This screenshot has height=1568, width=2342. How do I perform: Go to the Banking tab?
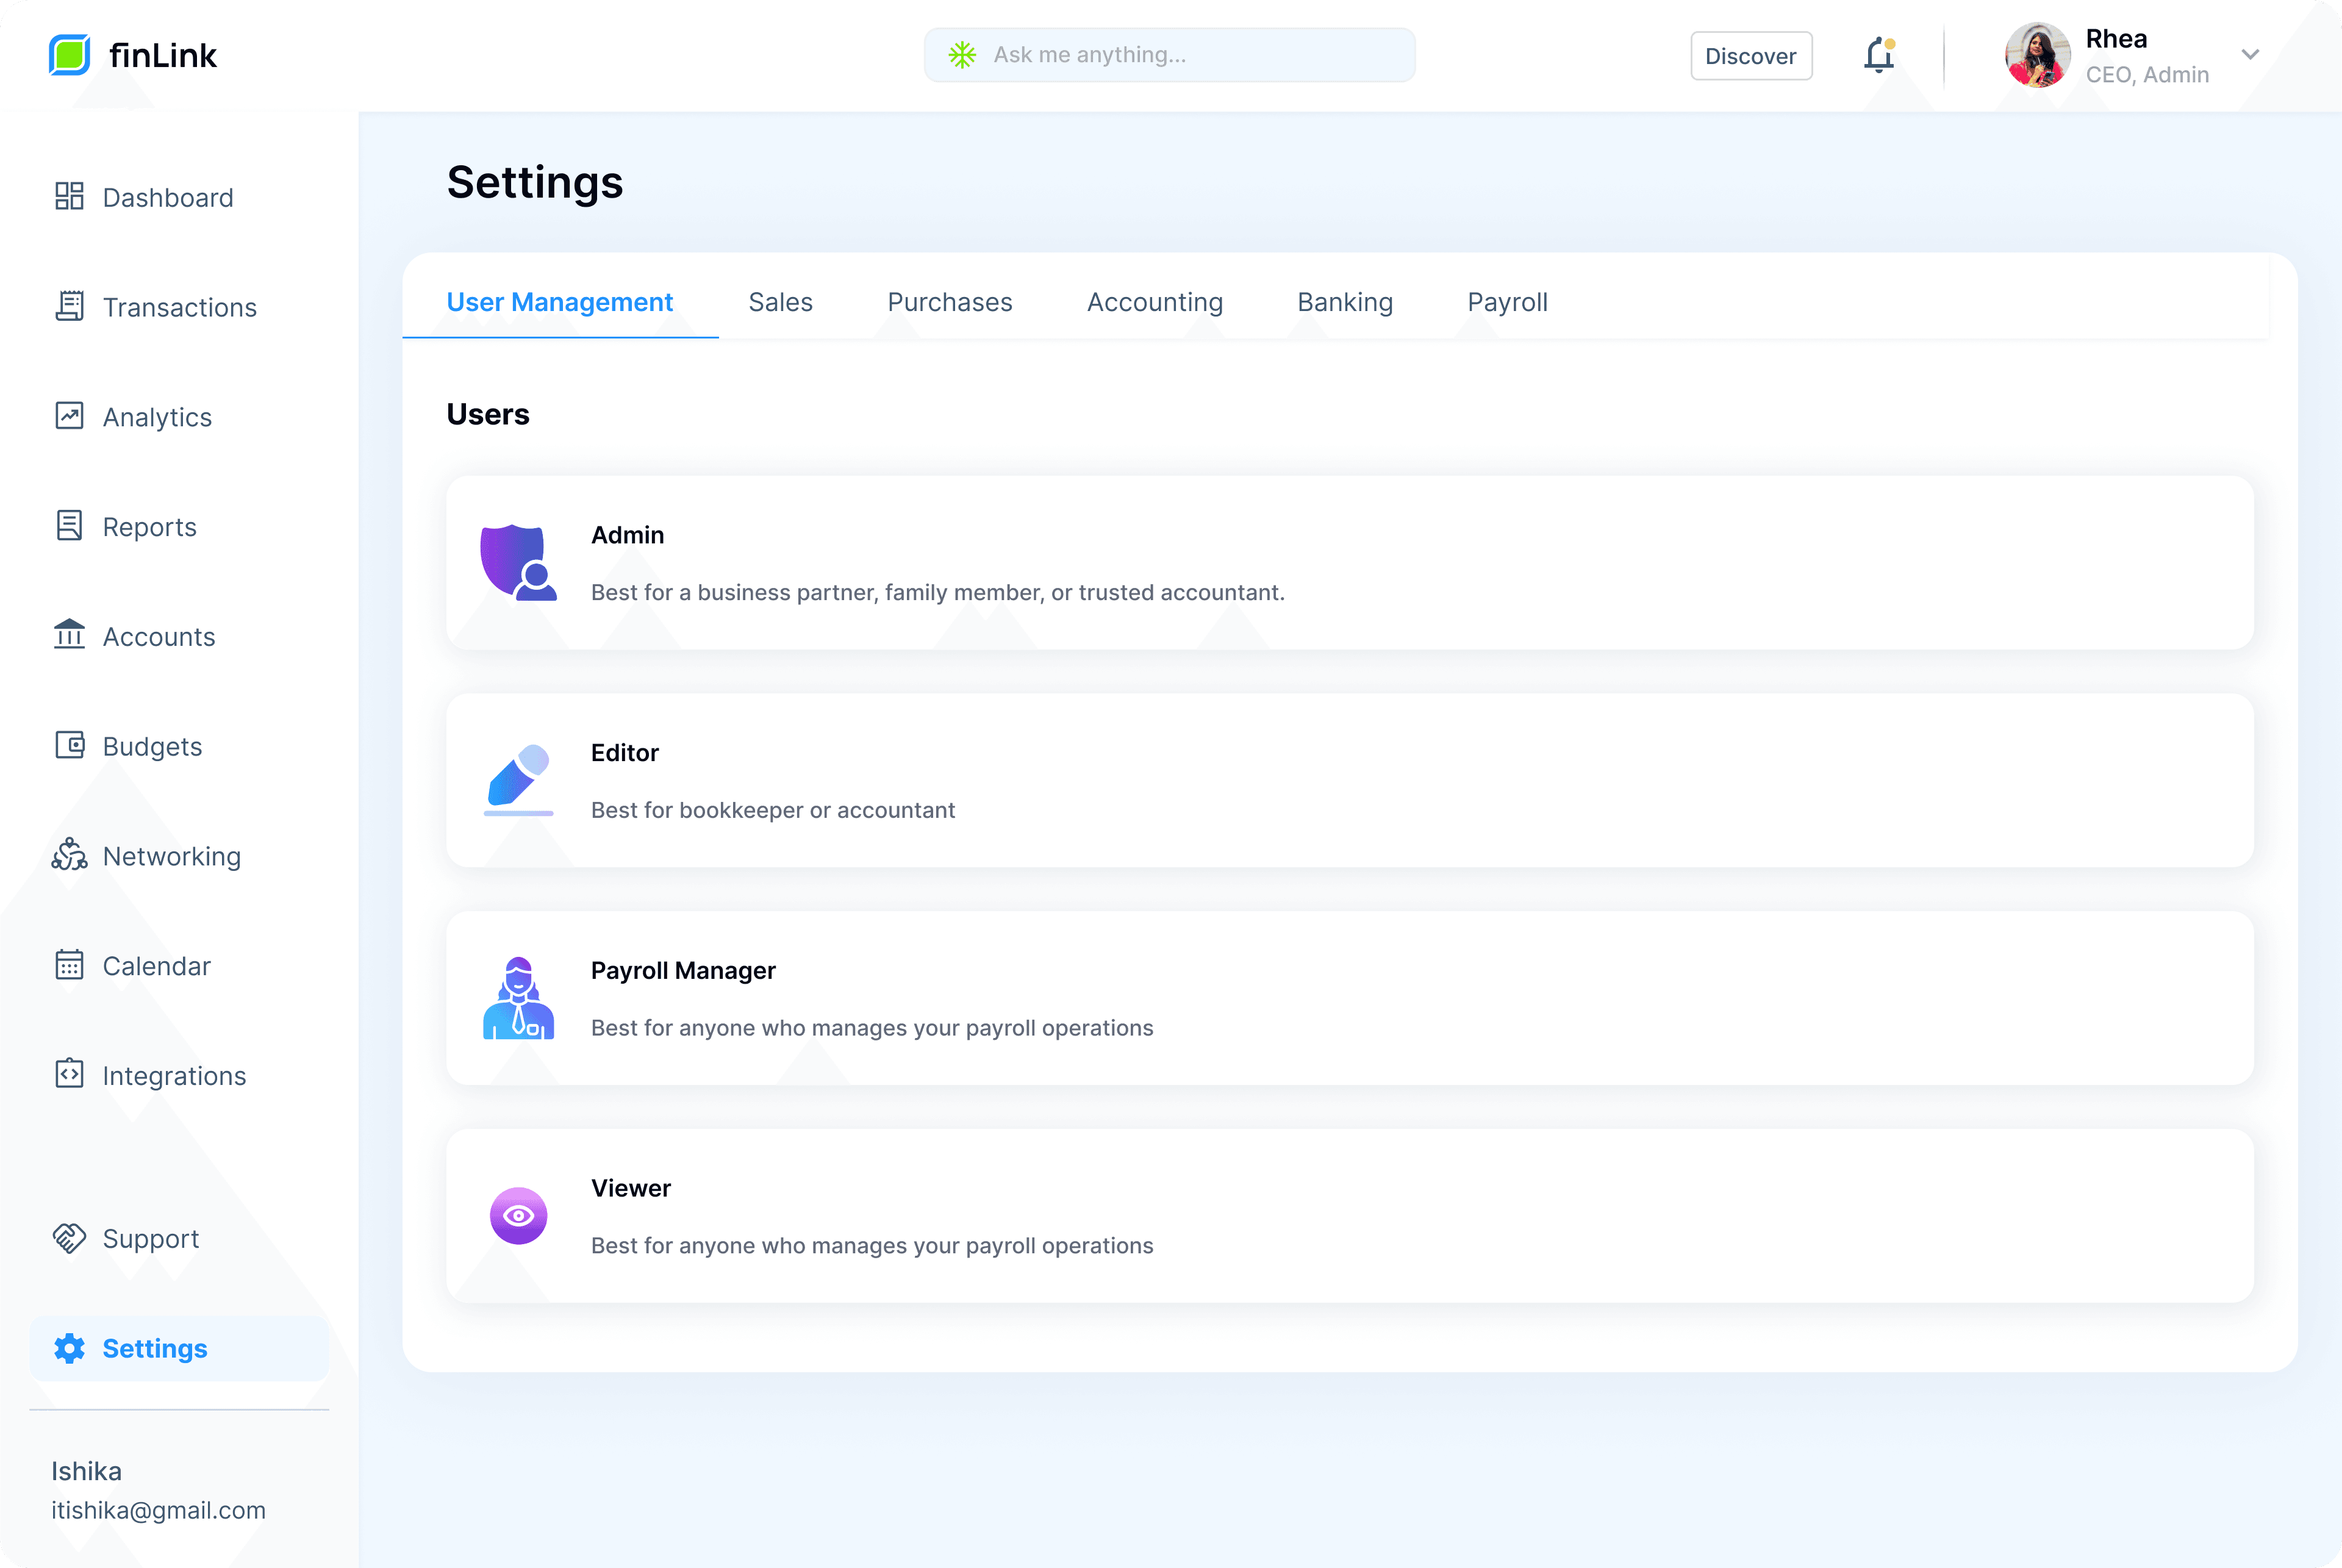(x=1345, y=302)
